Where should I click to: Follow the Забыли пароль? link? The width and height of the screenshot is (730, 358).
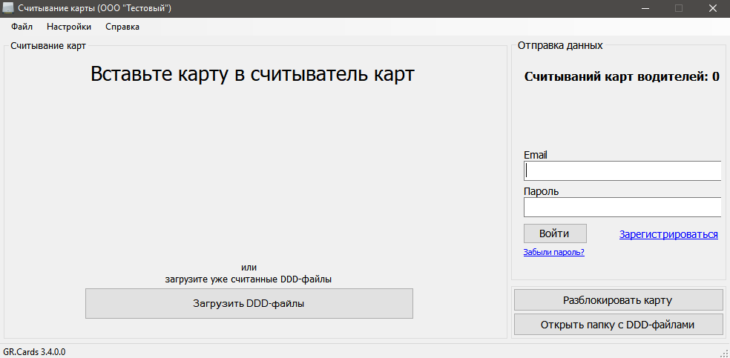click(554, 253)
